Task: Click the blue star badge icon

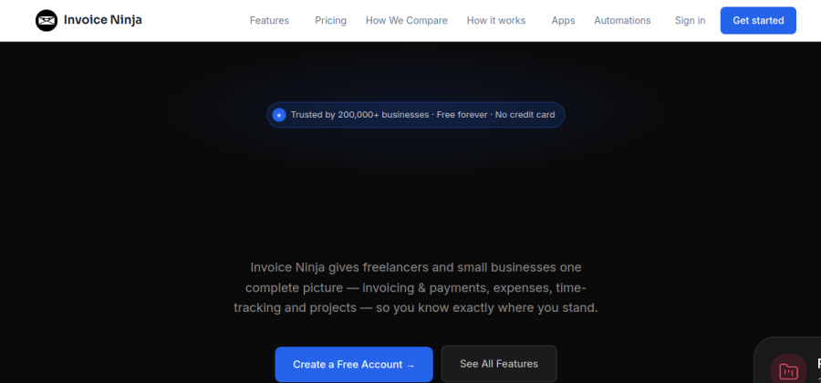Action: click(x=279, y=115)
